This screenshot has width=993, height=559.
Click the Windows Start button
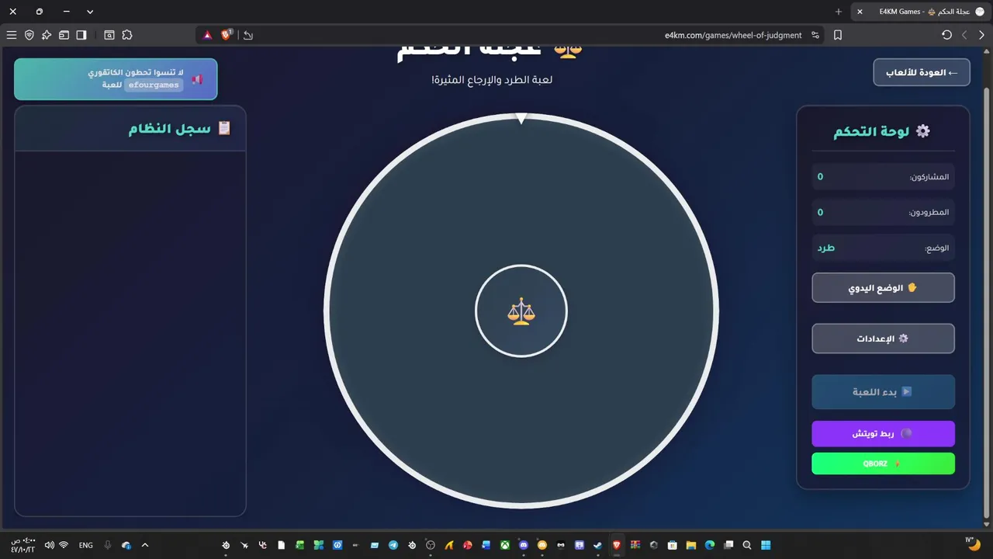click(766, 545)
